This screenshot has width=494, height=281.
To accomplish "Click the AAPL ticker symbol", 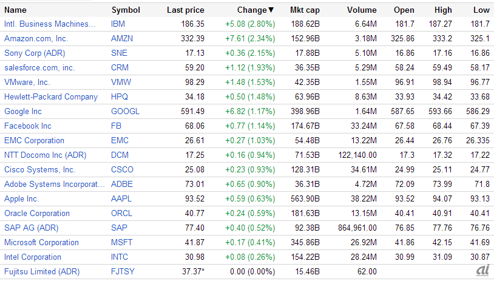I will point(122,199).
